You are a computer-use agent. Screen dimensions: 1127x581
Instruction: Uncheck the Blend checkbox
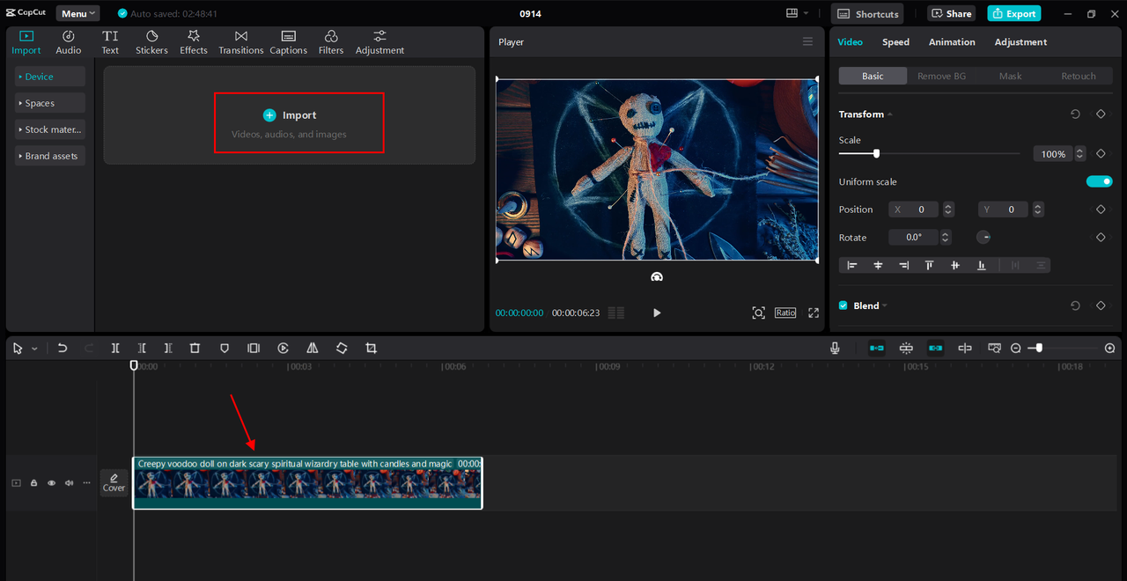coord(843,305)
